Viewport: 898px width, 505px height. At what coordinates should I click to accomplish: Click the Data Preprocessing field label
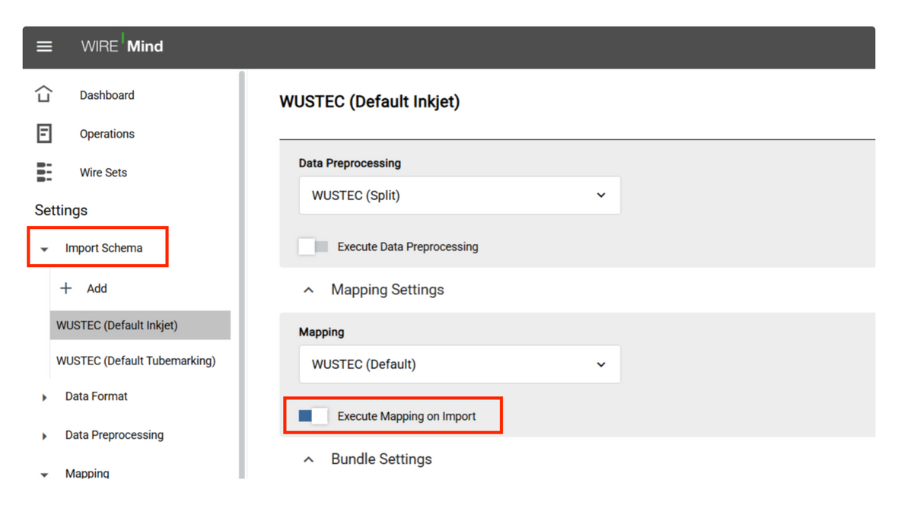pyautogui.click(x=349, y=164)
